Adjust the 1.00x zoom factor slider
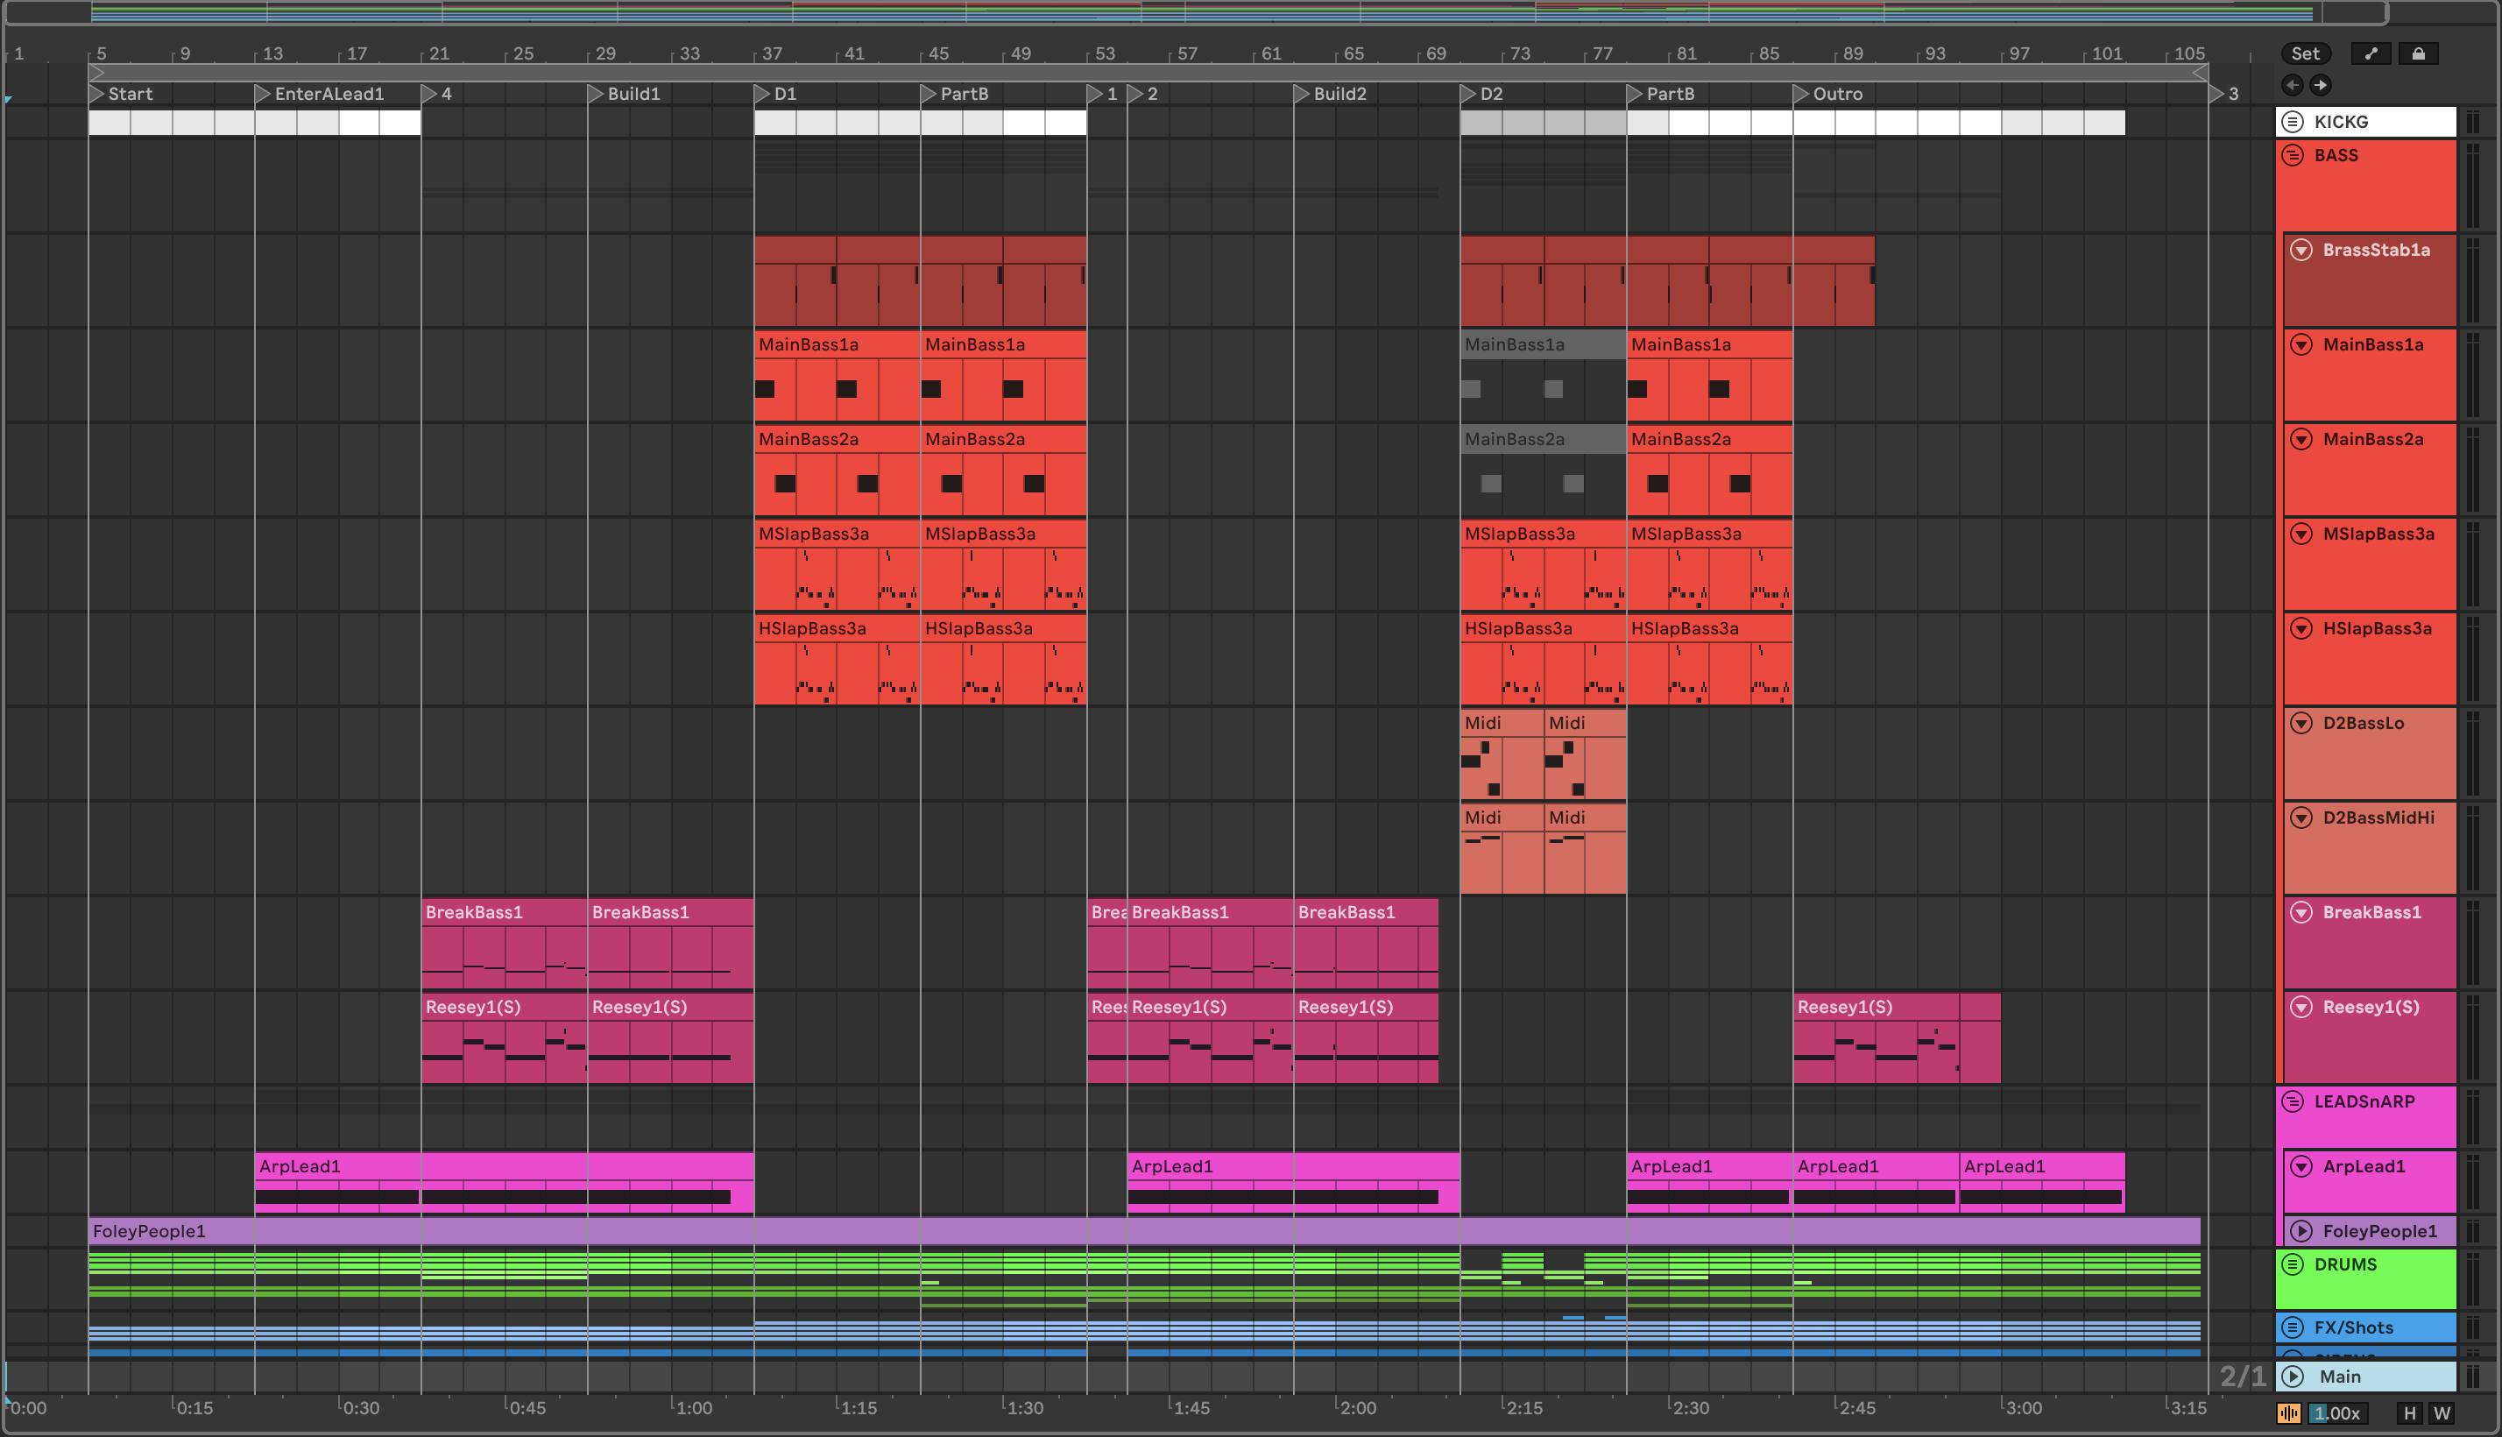 point(2336,1413)
